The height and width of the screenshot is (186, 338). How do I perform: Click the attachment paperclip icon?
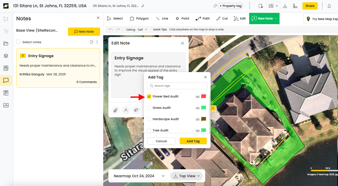pyautogui.click(x=116, y=110)
